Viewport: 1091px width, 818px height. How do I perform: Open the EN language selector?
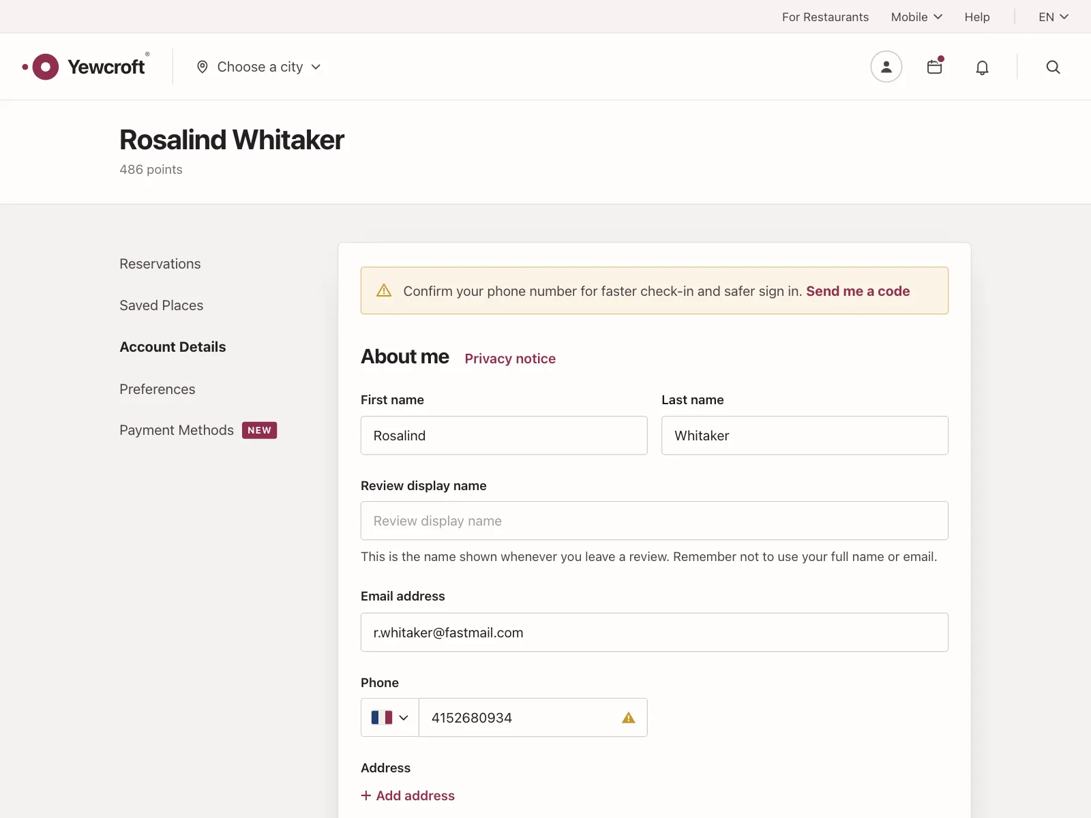[1053, 17]
